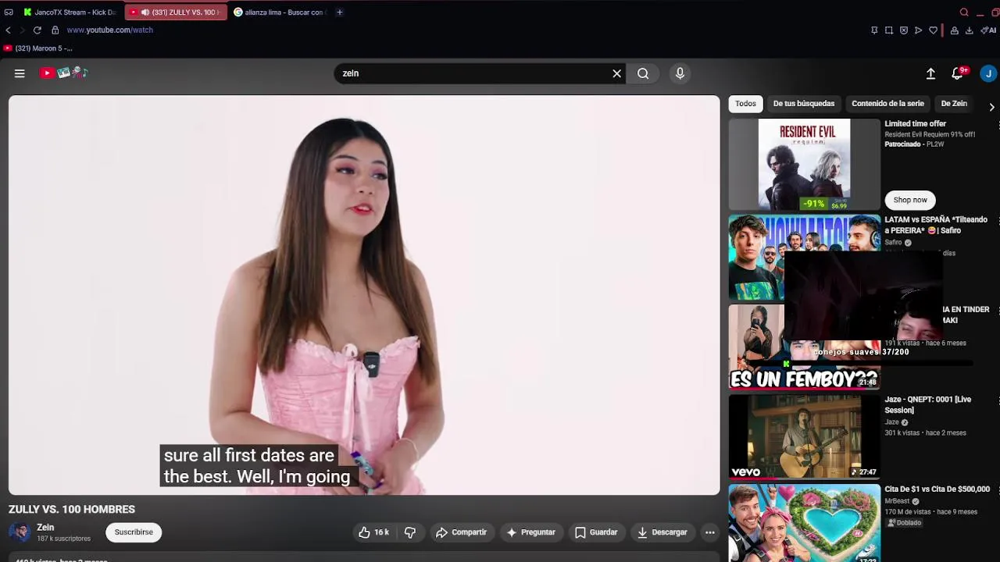
Task: Open the Zein channel name link
Action: [x=45, y=528]
